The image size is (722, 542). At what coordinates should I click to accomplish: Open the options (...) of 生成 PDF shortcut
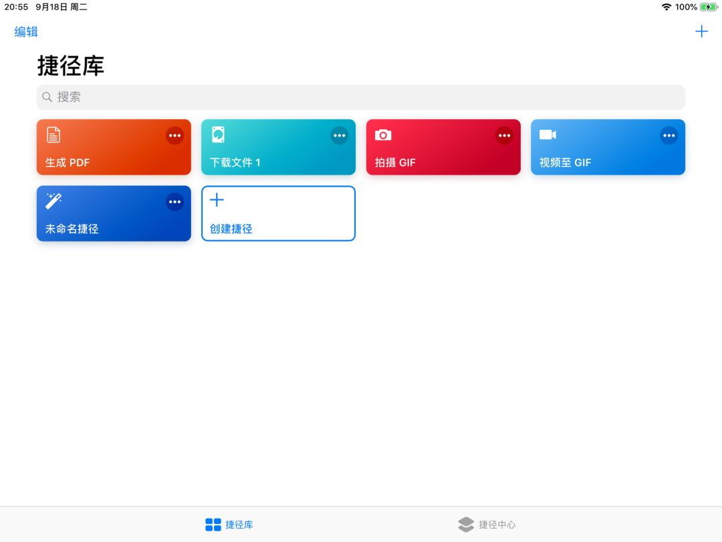point(174,135)
